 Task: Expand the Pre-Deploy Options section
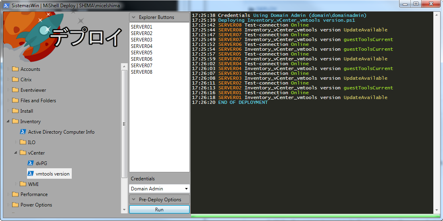click(x=159, y=200)
